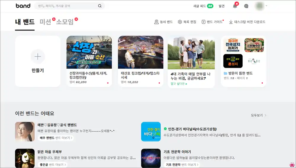Screen dimensions: 296x168
Task: Click 목록 편집
Action: (x=187, y=22)
